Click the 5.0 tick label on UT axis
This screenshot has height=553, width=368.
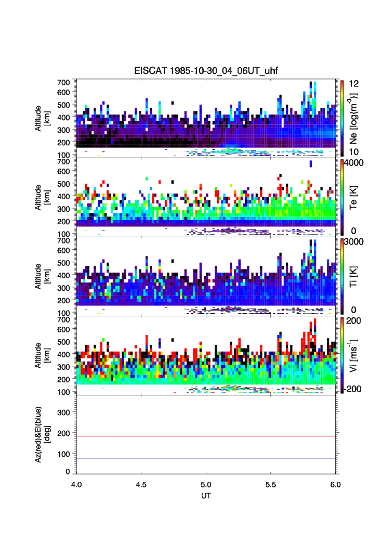206,484
